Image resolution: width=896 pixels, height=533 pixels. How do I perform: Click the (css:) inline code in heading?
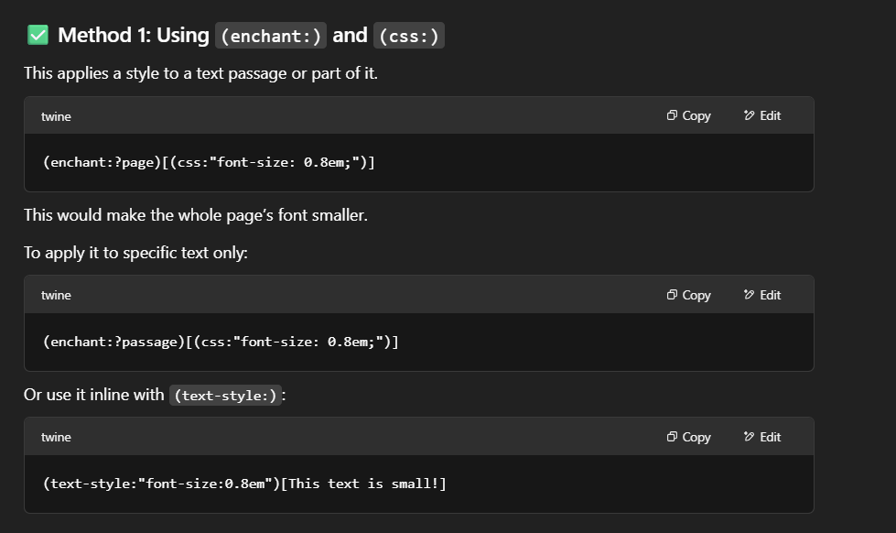pos(409,36)
